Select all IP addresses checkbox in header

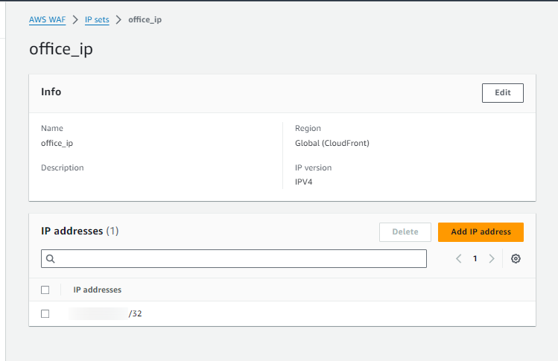click(45, 290)
